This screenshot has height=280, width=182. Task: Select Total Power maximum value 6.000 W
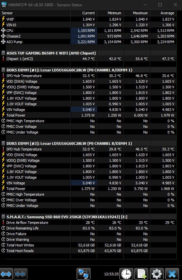click(141, 115)
